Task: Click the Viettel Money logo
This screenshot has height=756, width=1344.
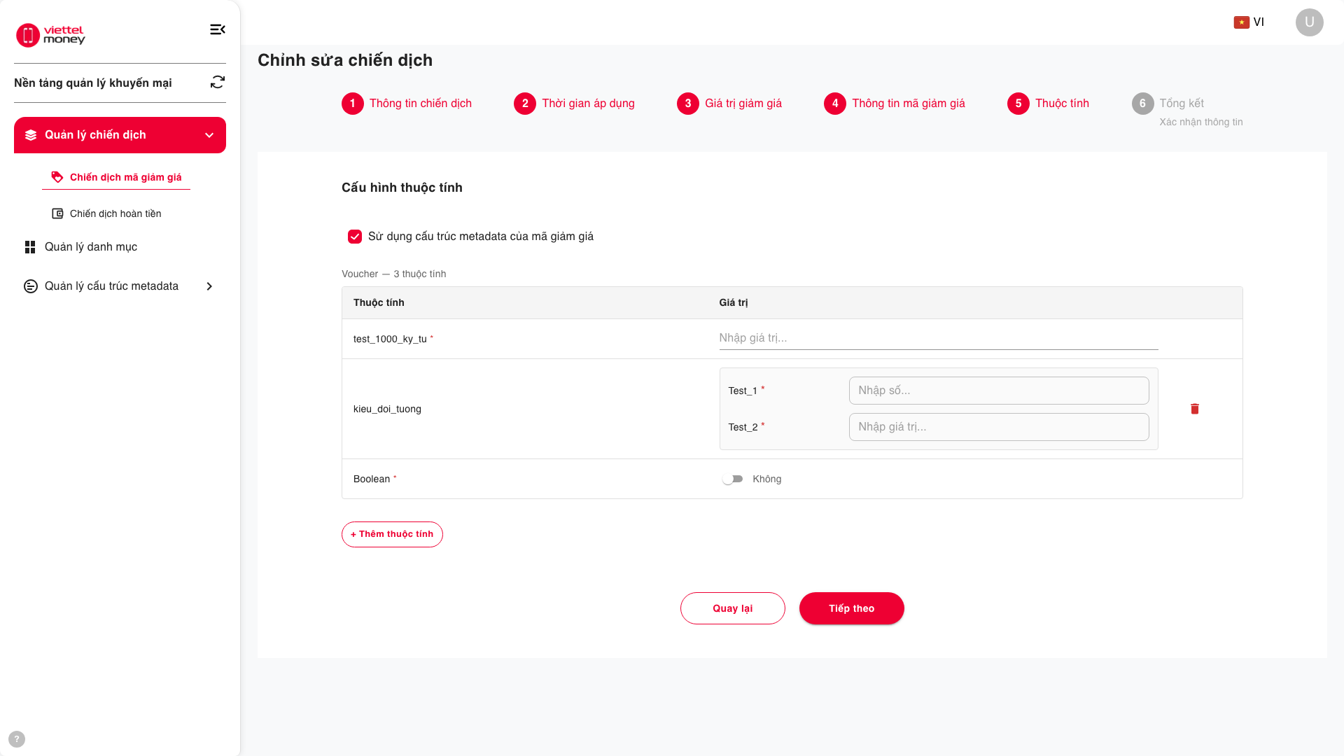Action: [x=50, y=34]
